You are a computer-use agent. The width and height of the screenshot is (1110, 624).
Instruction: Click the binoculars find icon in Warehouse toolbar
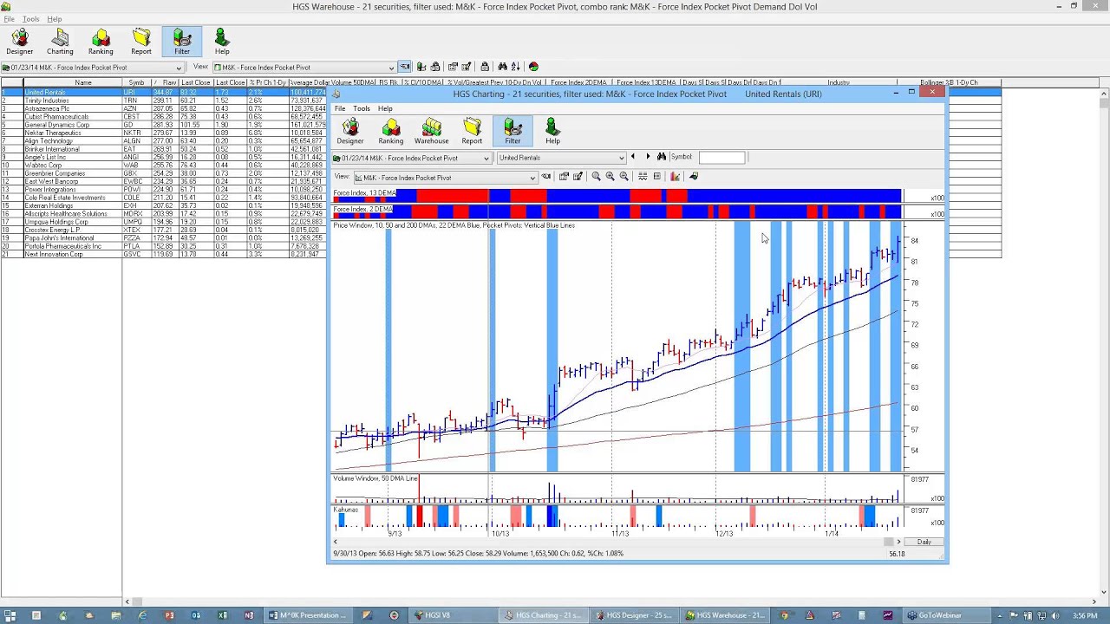504,67
